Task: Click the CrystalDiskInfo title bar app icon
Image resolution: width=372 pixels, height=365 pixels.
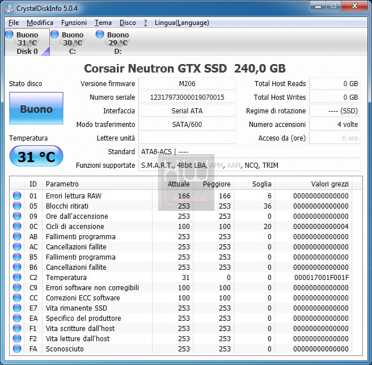Action: point(9,9)
